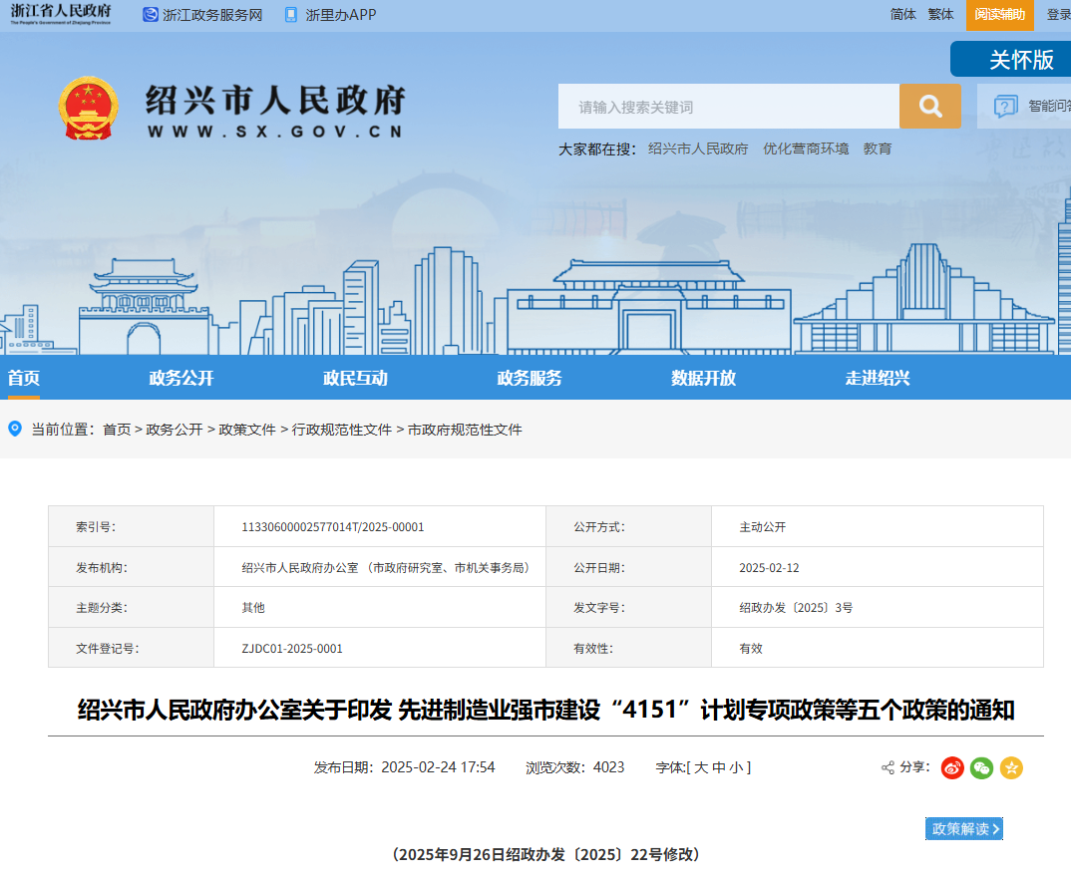1071x882 pixels.
Task: Click the location pin breadcrumb icon
Action: pos(13,430)
